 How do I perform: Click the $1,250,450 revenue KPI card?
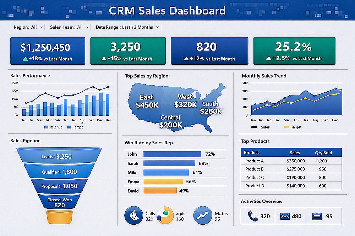[48, 51]
